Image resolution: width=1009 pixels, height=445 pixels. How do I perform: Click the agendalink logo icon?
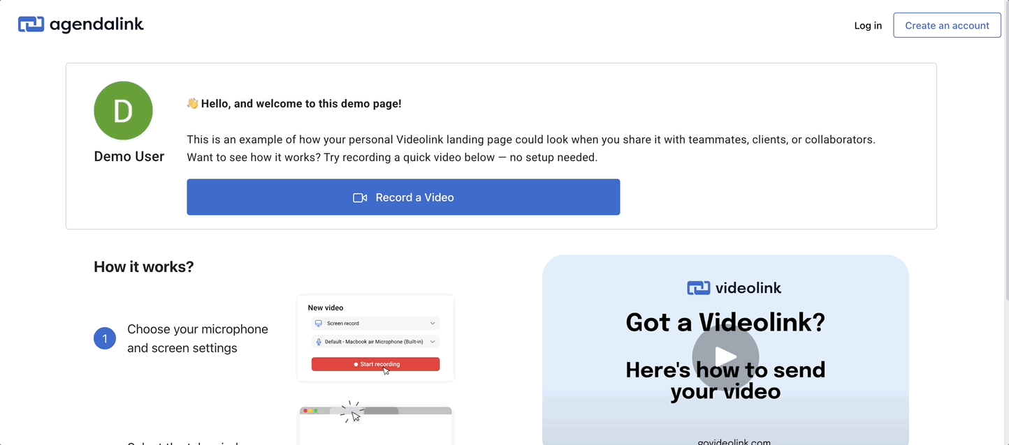[x=31, y=24]
